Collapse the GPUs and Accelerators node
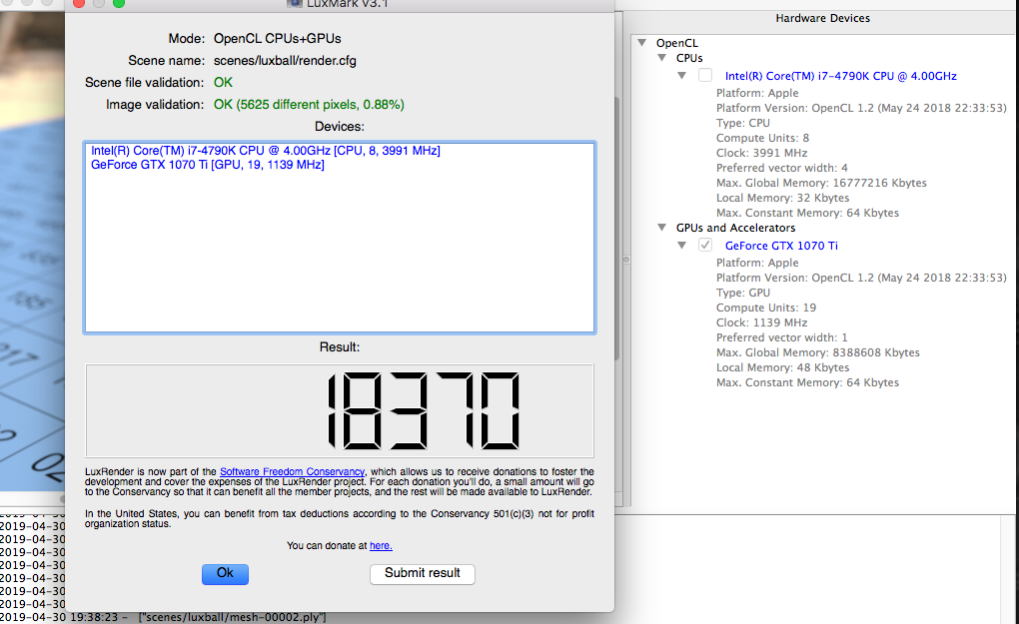Viewport: 1019px width, 624px height. tap(662, 228)
